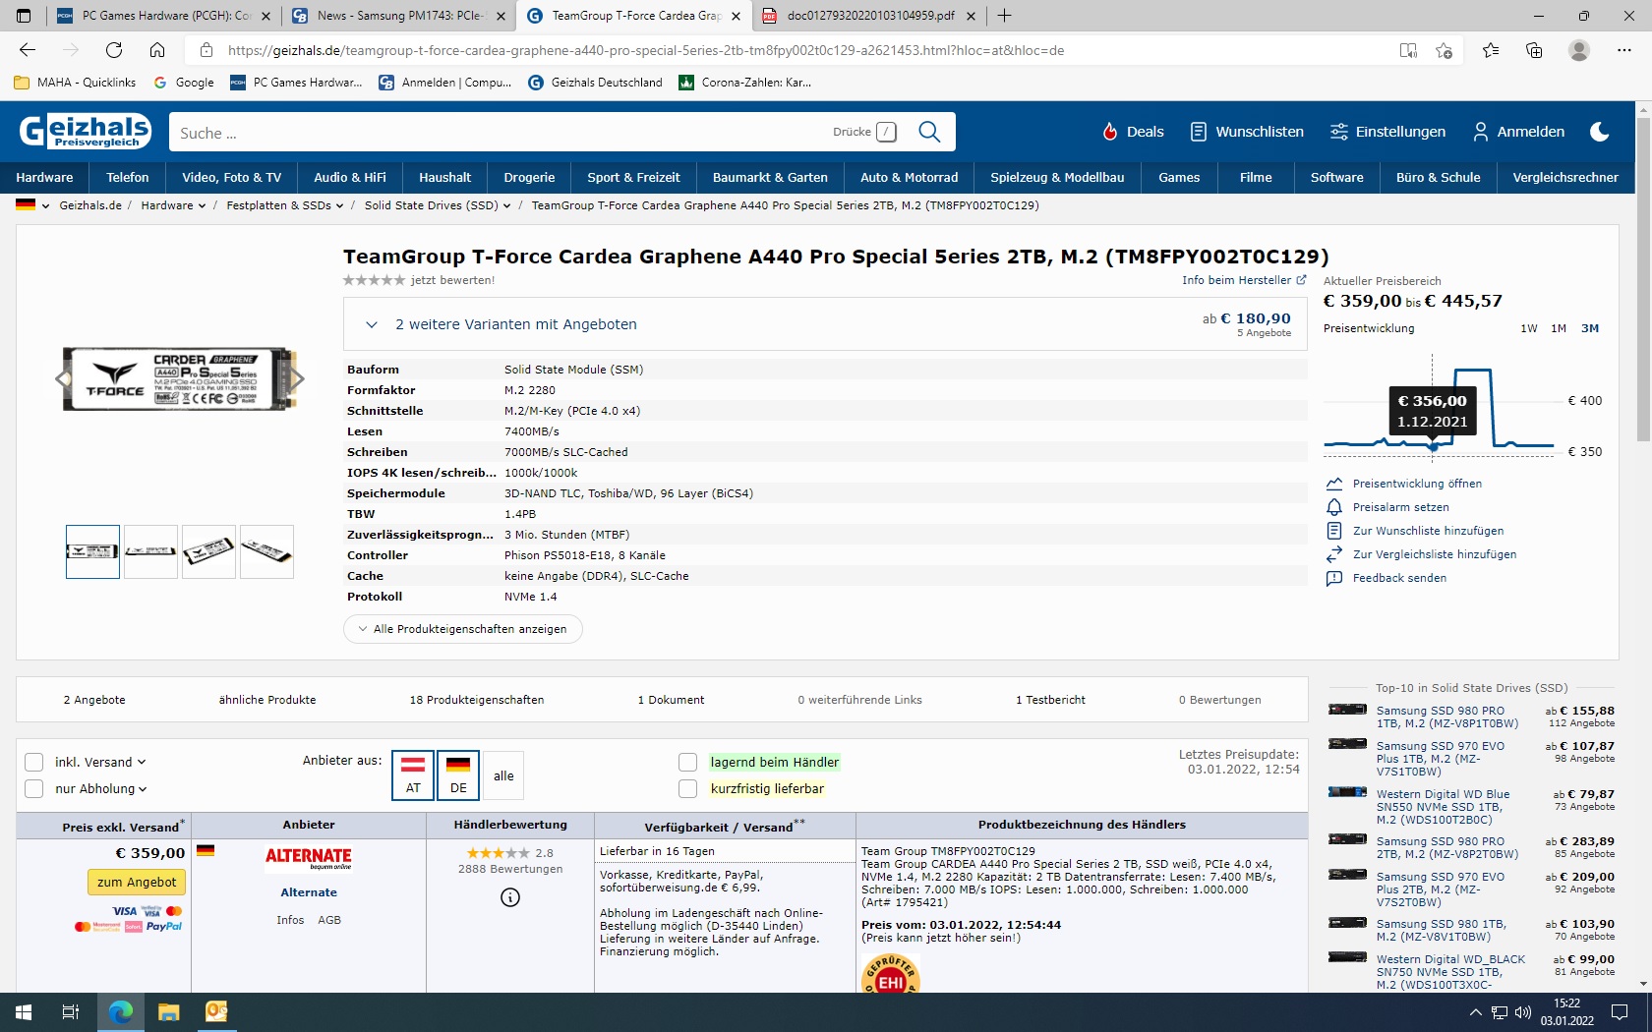Toggle dark mode moon icon
1652x1032 pixels.
pyautogui.click(x=1600, y=132)
